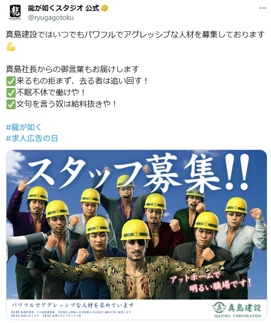Click the pink アットホームで明るい職場です text

point(210,282)
